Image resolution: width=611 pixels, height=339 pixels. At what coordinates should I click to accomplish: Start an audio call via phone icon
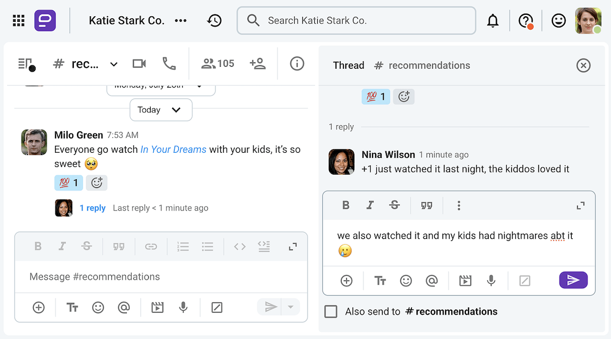click(x=169, y=63)
